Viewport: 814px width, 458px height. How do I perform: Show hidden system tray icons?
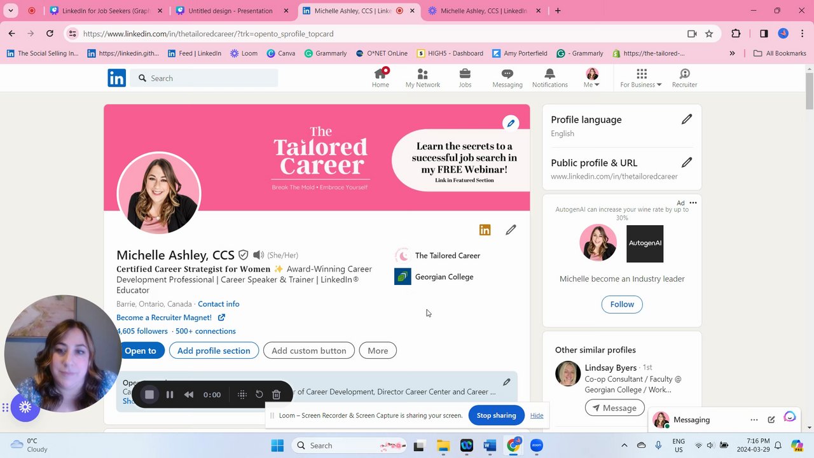[624, 445]
